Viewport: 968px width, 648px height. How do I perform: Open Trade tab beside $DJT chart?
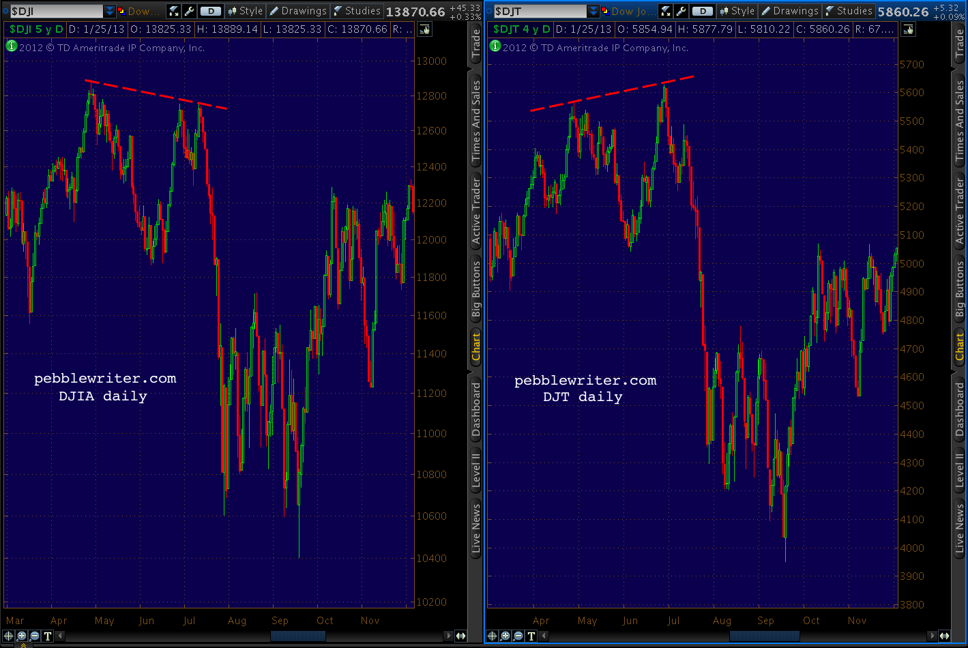[960, 44]
